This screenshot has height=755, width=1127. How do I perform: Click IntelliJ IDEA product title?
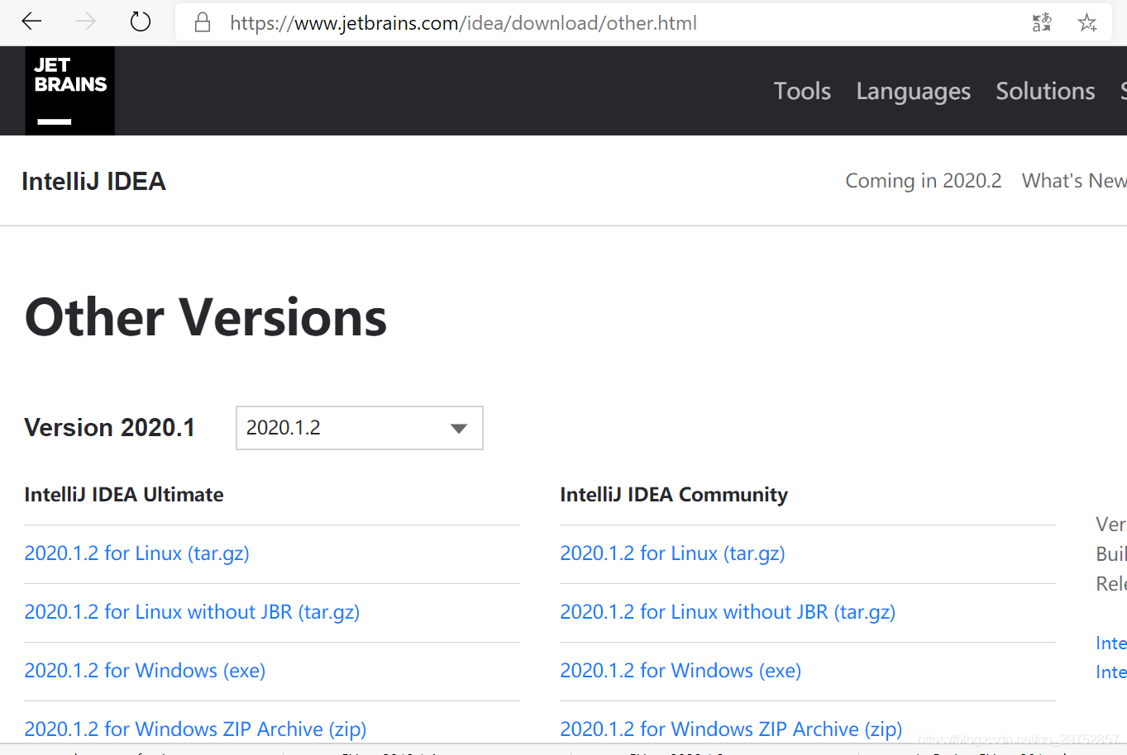(x=93, y=181)
